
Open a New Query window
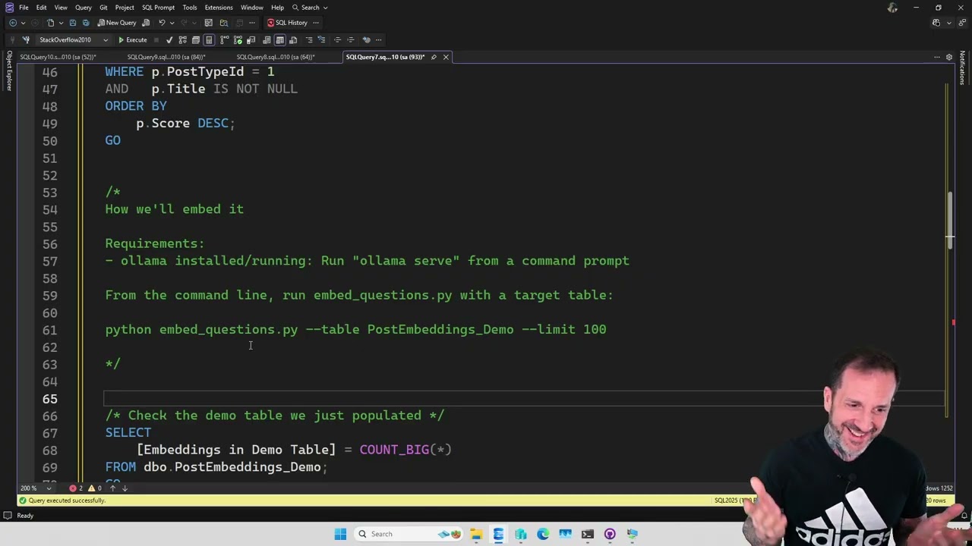[x=117, y=23]
